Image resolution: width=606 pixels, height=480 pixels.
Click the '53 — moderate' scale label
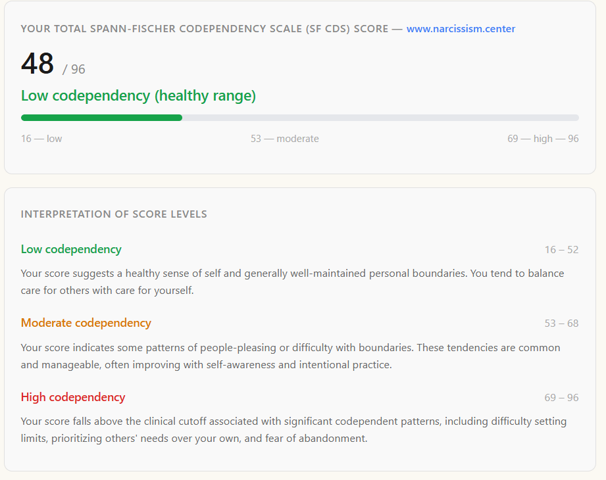click(285, 139)
